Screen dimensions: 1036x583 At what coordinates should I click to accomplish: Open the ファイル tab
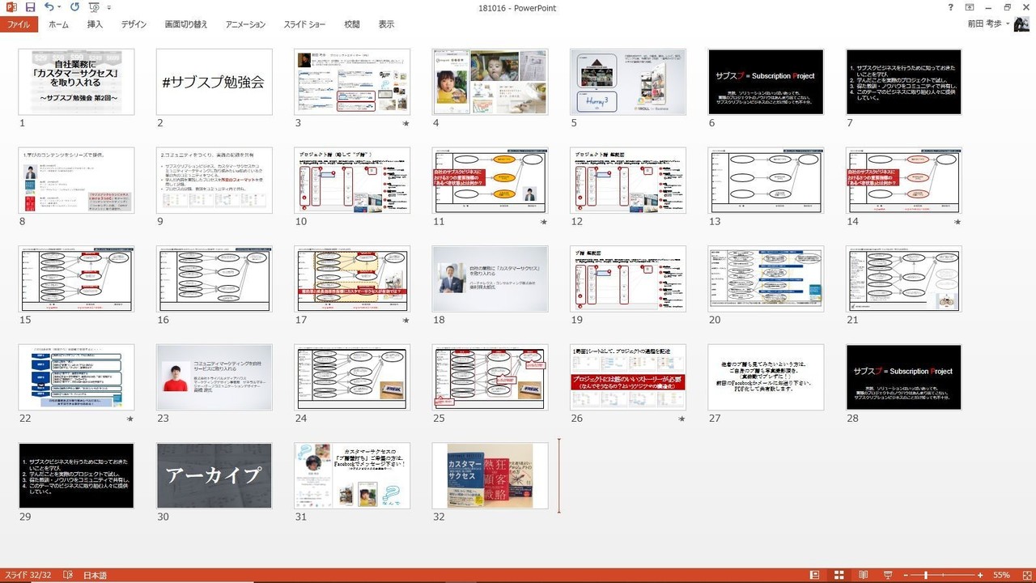(19, 24)
